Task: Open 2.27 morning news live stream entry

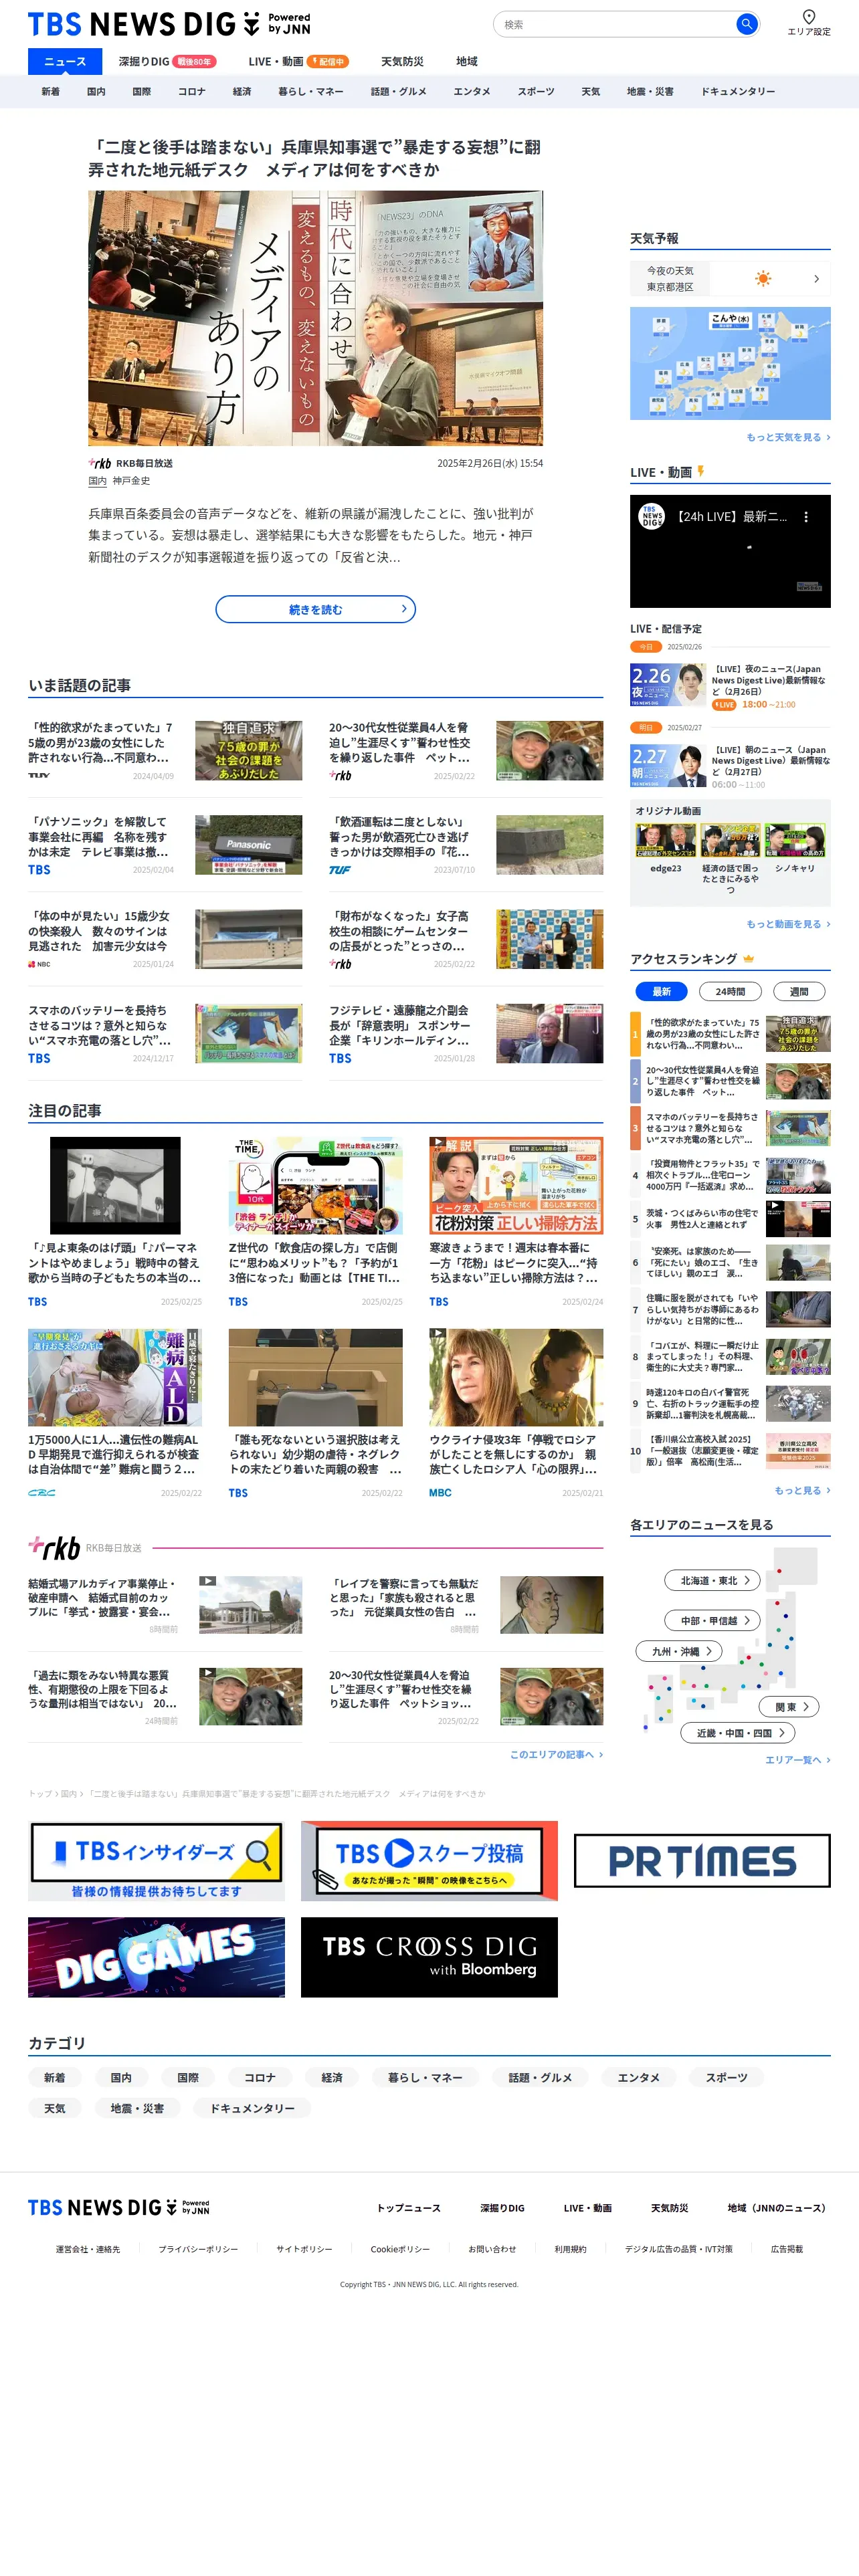Action: pos(730,767)
